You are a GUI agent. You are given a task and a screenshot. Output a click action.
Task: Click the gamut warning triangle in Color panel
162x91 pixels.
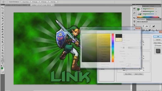tap(138, 14)
